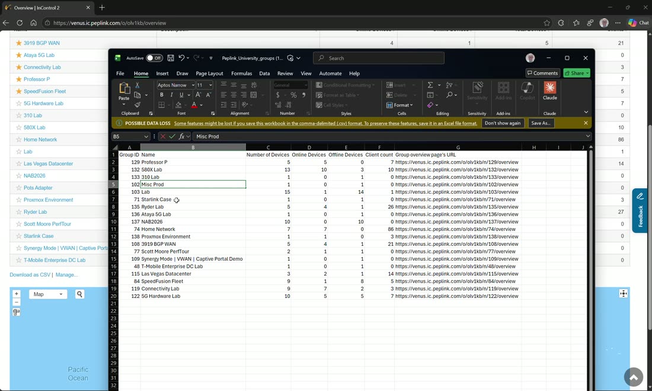This screenshot has width=652, height=391.
Task: Switch to the Page Layout tab
Action: click(x=209, y=73)
